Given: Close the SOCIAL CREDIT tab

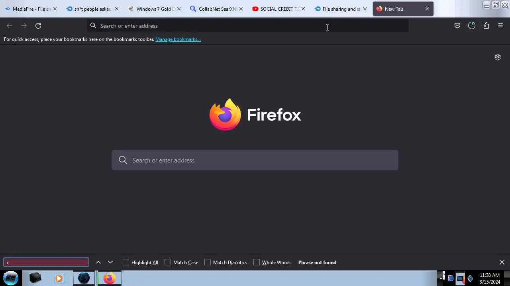Looking at the screenshot, I should tap(303, 9).
